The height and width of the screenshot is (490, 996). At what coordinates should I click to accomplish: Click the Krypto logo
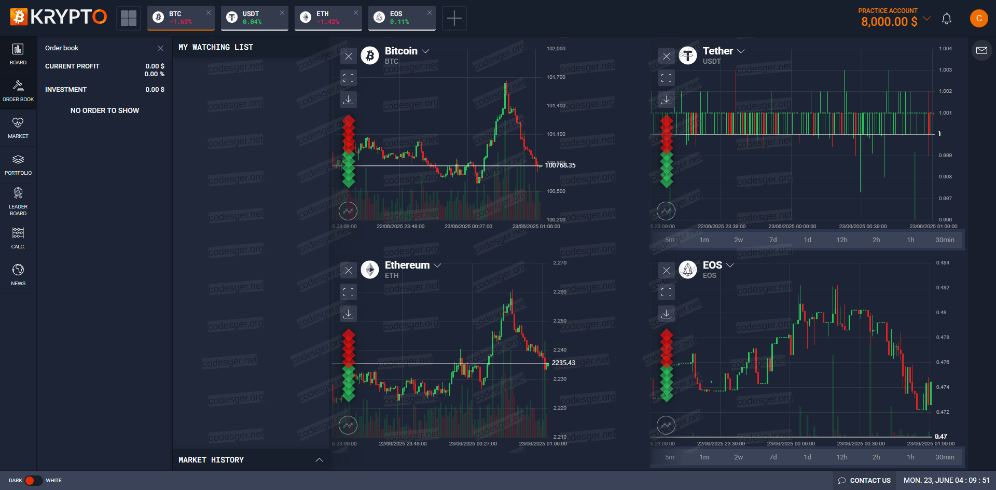pyautogui.click(x=59, y=17)
